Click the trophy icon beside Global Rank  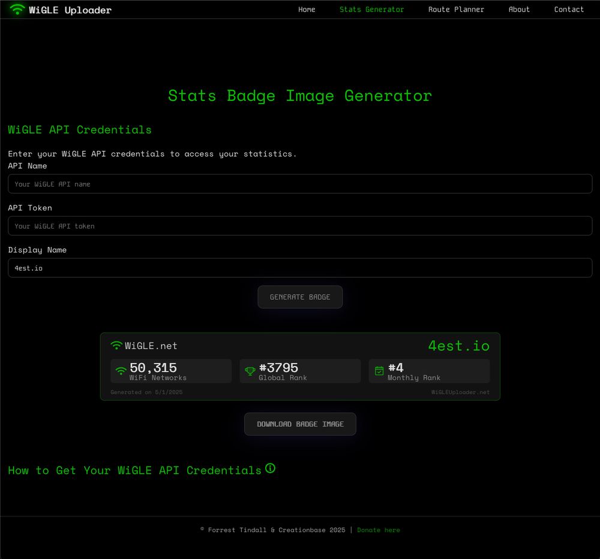point(250,370)
